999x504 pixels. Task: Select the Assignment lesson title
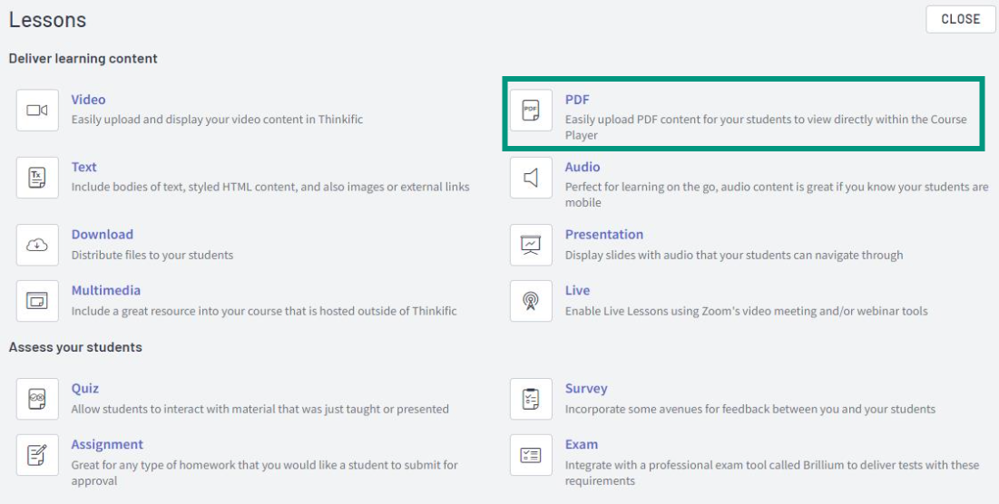pyautogui.click(x=107, y=444)
